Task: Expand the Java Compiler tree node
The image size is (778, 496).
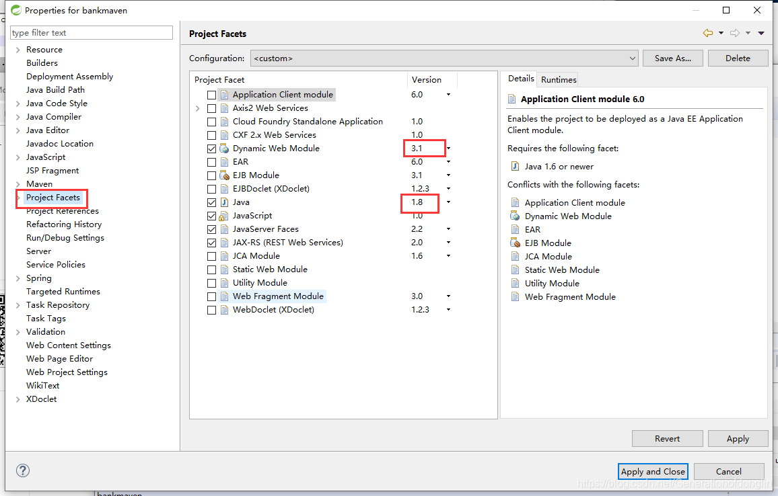Action: coord(18,117)
